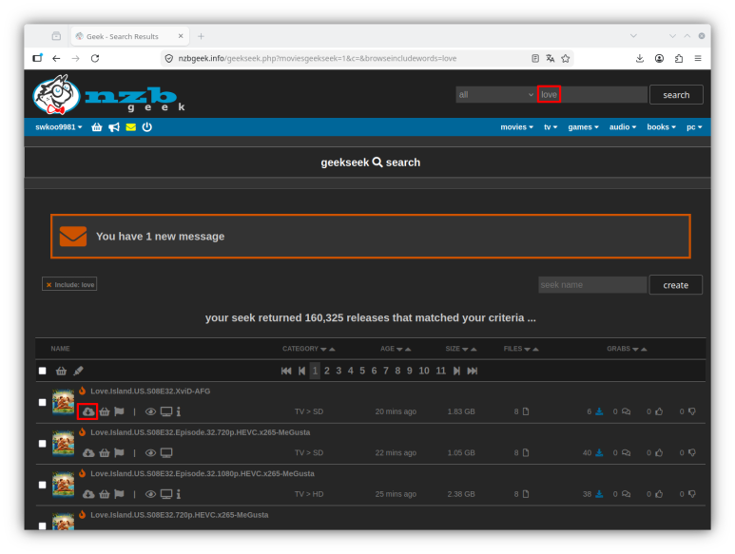Check the Love.Island.US.S08E32.XviD-AFG row checkbox
735x554 pixels.
43,402
